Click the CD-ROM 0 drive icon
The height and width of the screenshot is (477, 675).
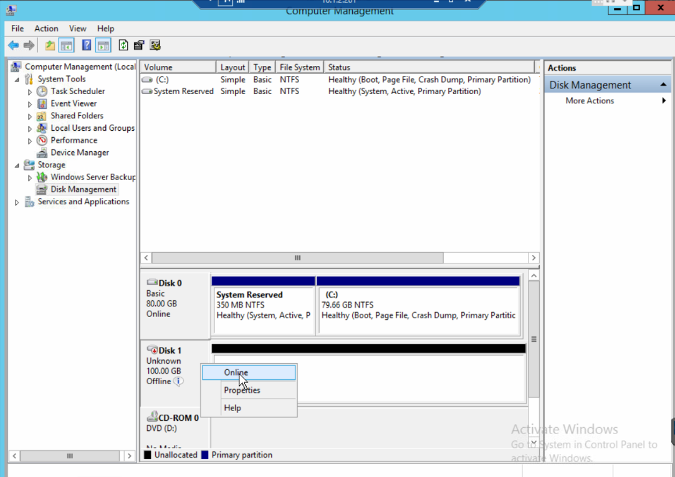pos(152,417)
